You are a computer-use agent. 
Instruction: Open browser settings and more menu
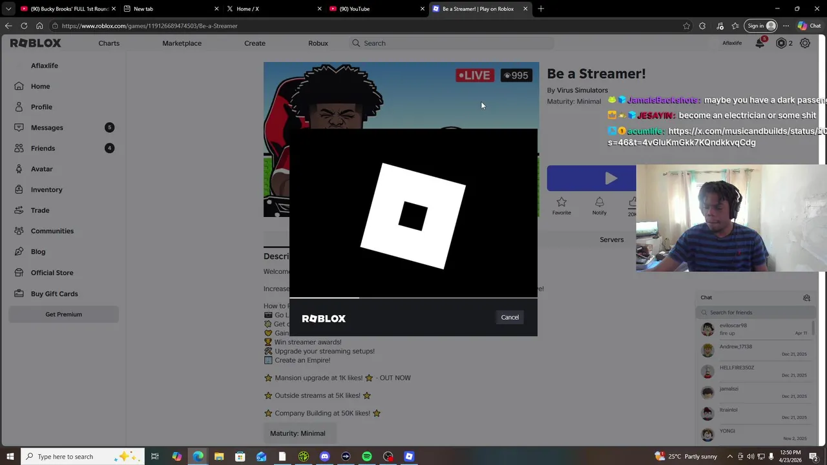pos(786,26)
